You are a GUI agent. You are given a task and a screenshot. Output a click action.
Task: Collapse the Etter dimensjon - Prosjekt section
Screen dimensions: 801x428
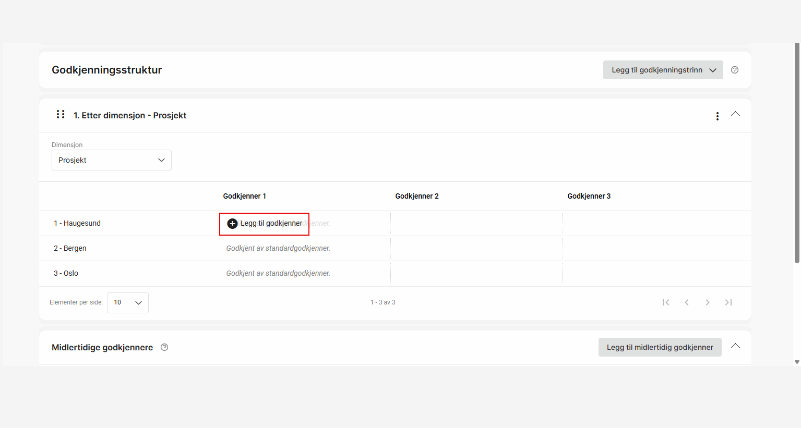click(735, 114)
